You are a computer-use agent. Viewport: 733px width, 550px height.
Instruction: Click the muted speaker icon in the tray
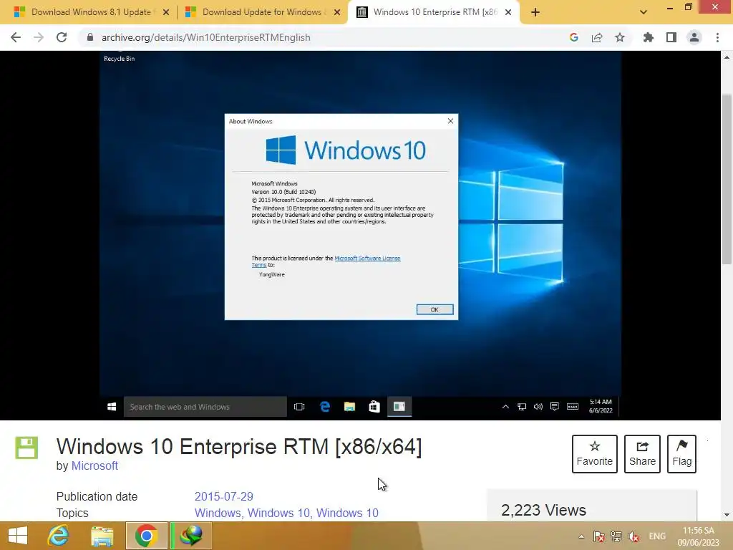click(634, 536)
